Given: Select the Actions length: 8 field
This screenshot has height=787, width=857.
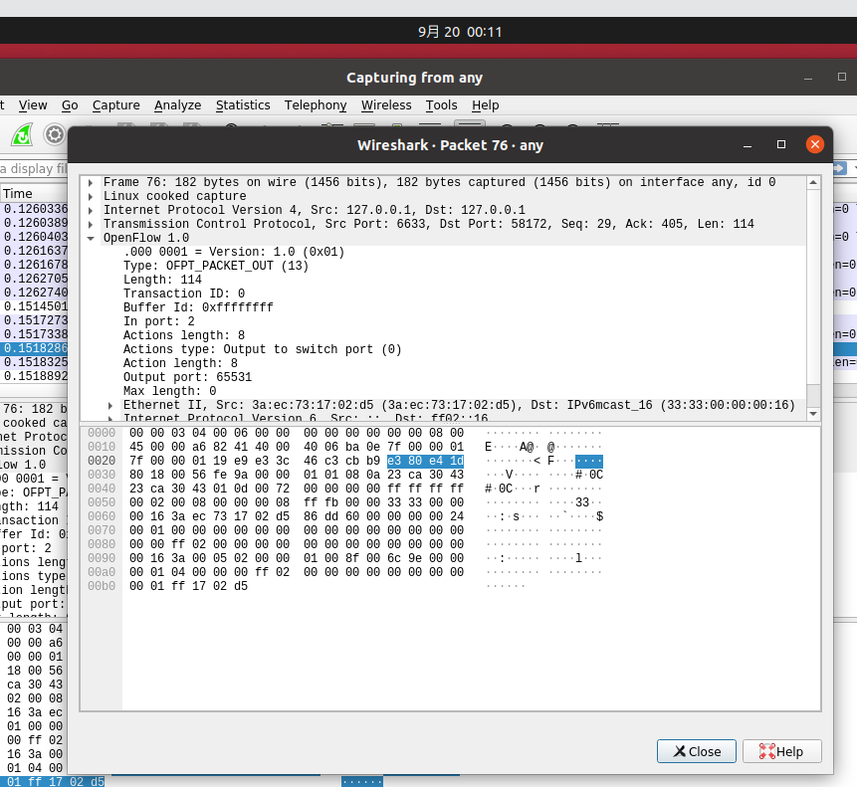Looking at the screenshot, I should (x=184, y=335).
